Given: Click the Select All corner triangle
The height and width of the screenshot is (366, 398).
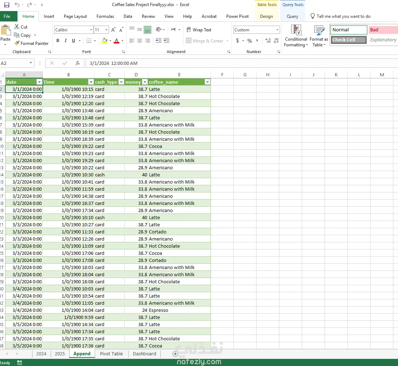Looking at the screenshot, I should click(x=2, y=74).
